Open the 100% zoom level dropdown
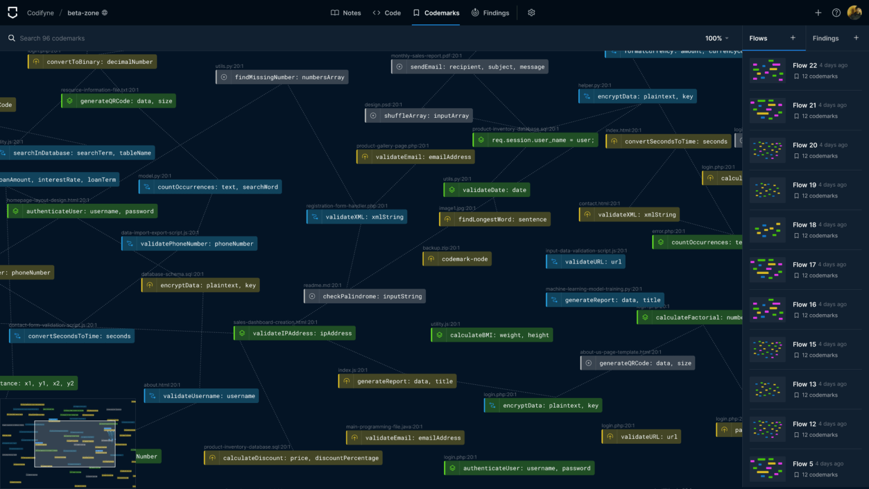The height and width of the screenshot is (489, 869). pyautogui.click(x=717, y=38)
